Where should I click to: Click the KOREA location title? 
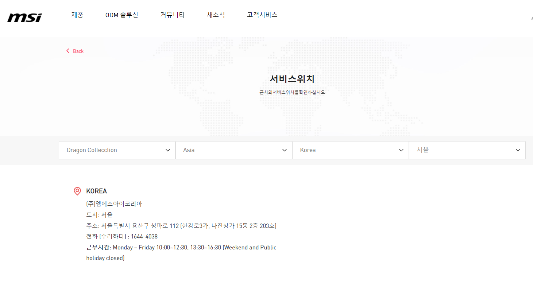pos(96,191)
